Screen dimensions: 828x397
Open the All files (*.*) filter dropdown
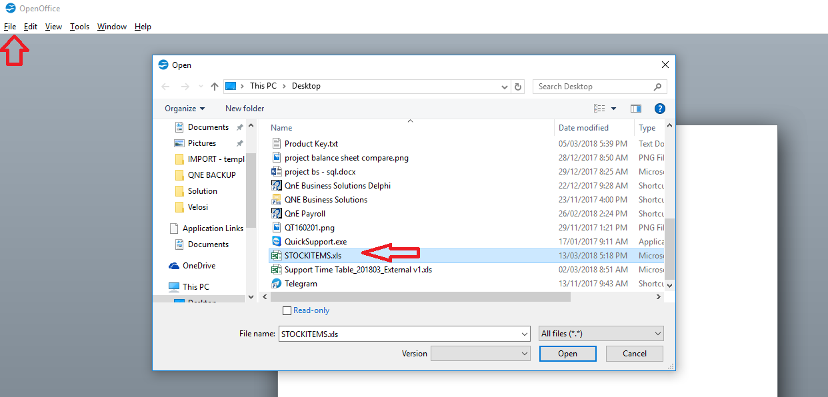point(601,334)
